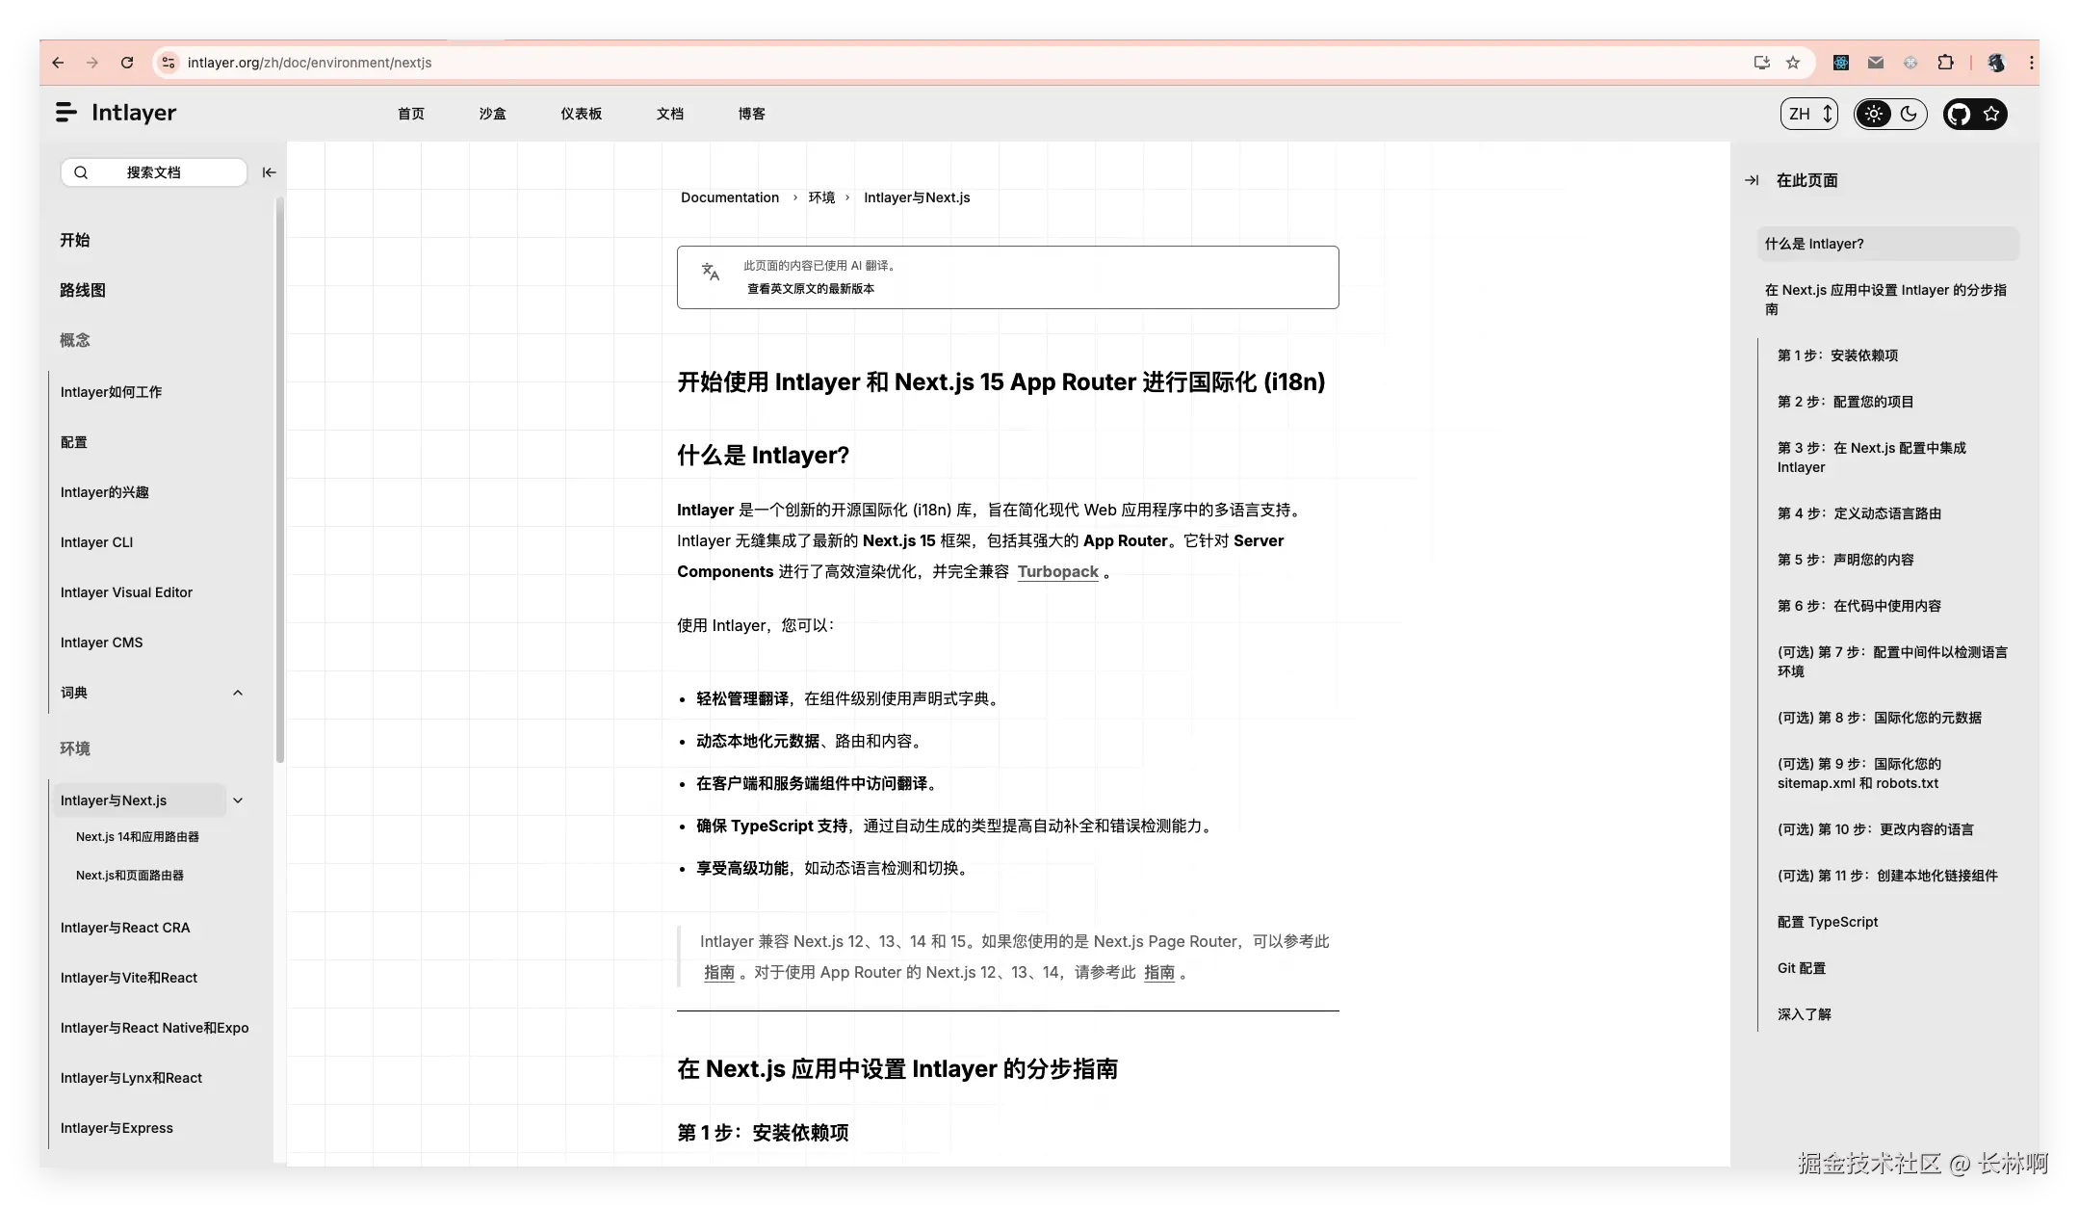The image size is (2079, 1207).
Task: Open the ZH language switcher
Action: (1809, 114)
